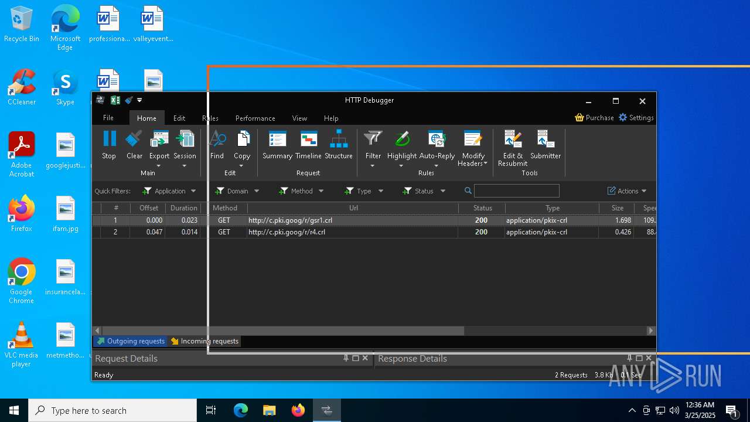The image size is (750, 422).
Task: Open the Actions dropdown
Action: [627, 191]
